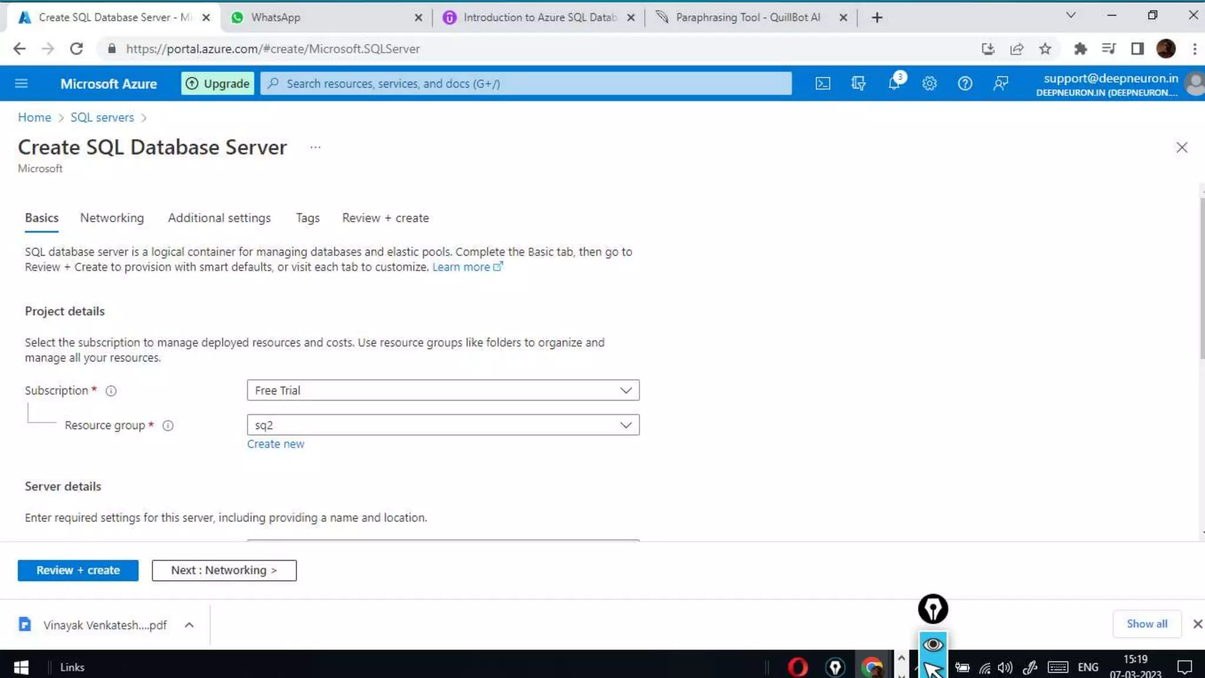Screen dimensions: 1205x678
Task: Click Next : Networking button
Action: coord(224,570)
